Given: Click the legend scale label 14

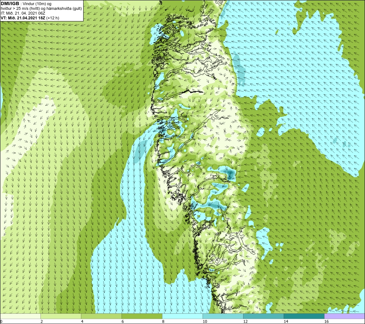Looking at the screenshot, I should [286, 322].
